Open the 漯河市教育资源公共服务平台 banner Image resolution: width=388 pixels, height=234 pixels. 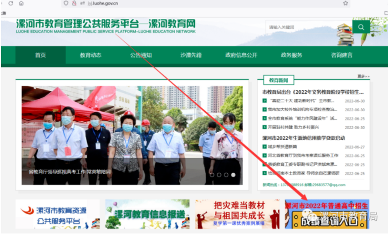tap(57, 214)
